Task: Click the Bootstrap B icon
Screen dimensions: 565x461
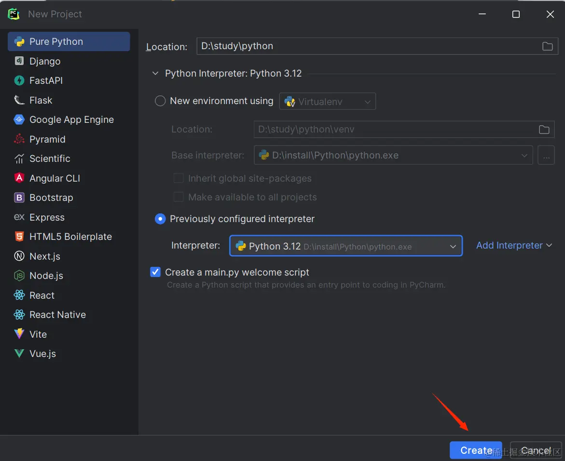Action: (x=19, y=197)
